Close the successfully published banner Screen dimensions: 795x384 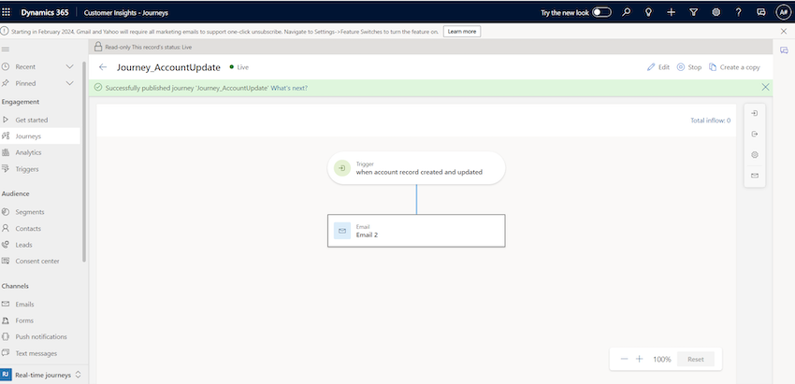click(766, 87)
